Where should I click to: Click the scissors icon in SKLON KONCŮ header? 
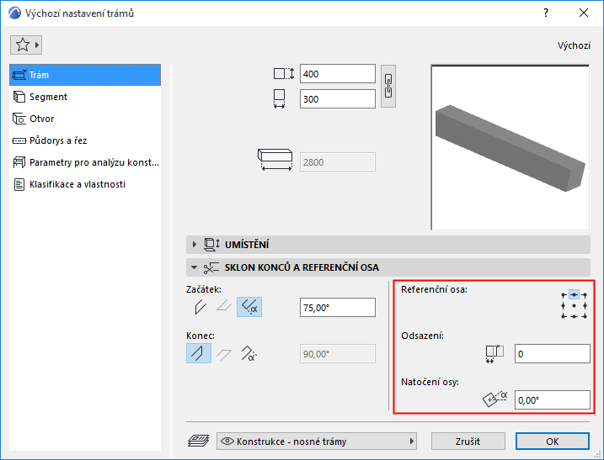pyautogui.click(x=211, y=267)
